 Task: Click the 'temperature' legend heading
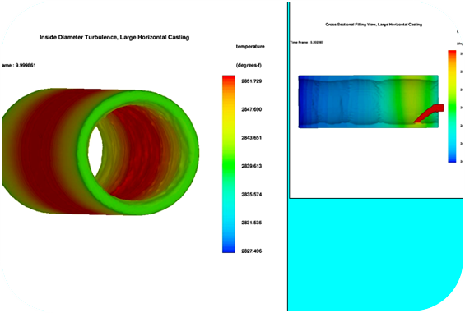(250, 47)
